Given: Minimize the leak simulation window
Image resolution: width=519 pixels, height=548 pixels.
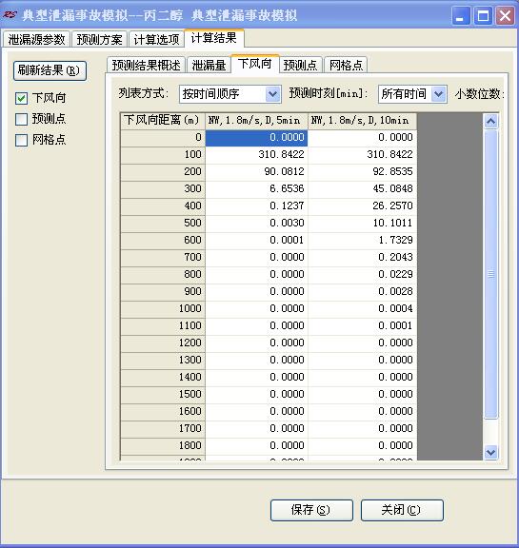Looking at the screenshot, I should [461, 16].
